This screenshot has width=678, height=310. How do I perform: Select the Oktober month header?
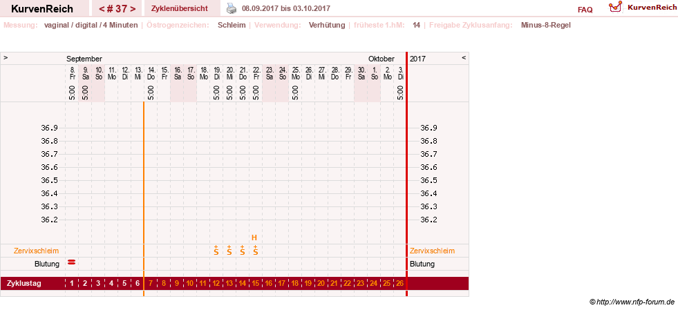tap(382, 59)
